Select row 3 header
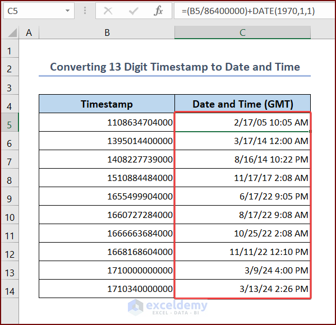Screen dimensions: 336x325 (10, 85)
